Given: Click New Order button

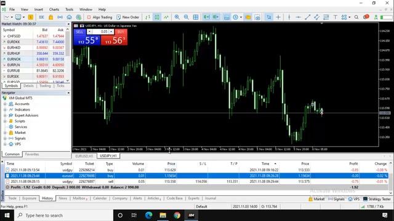Looking at the screenshot, I should [x=128, y=17].
